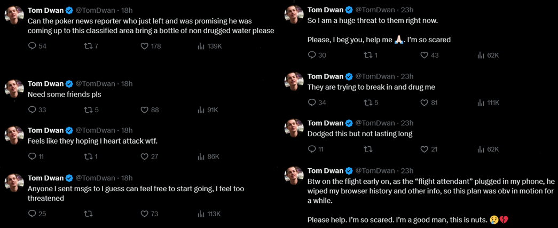The width and height of the screenshot is (558, 228).
Task: Open 18h timestamp on non drugged water tweet
Action: point(127,10)
